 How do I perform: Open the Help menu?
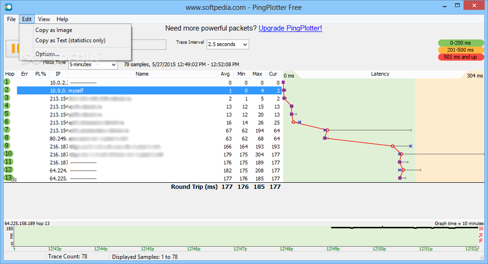62,19
